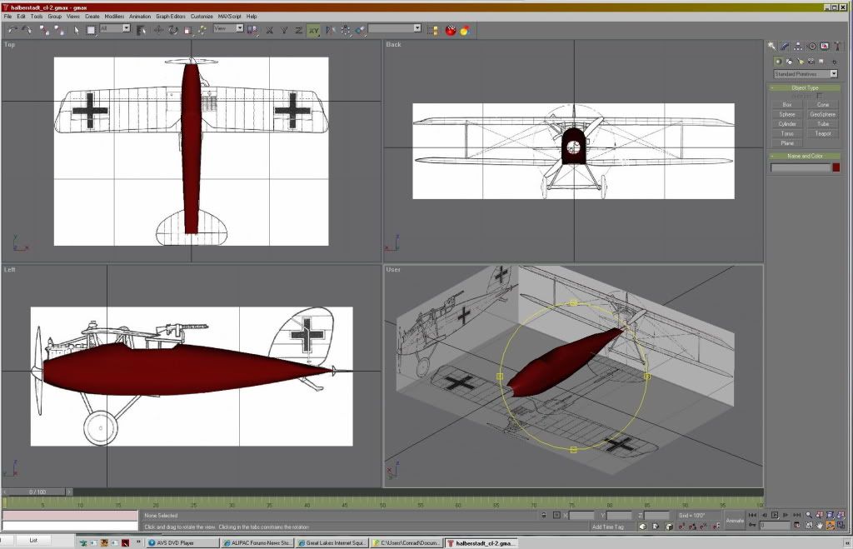Viewport: 853px width, 549px height.
Task: Restrict to Y axis
Action: coord(284,31)
